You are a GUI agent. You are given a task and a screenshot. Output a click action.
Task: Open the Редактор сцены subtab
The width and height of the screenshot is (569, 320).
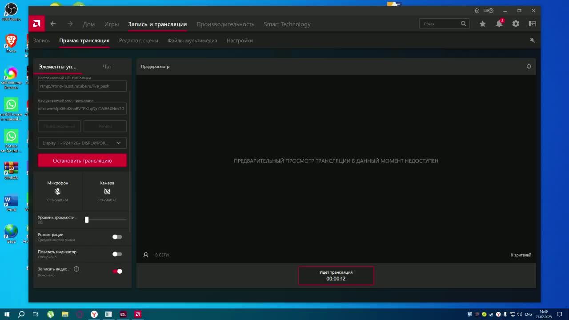[139, 40]
